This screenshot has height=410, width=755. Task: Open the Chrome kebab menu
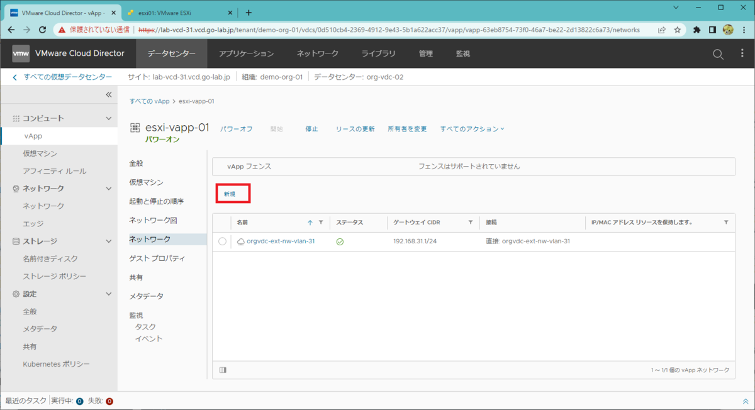pos(744,30)
